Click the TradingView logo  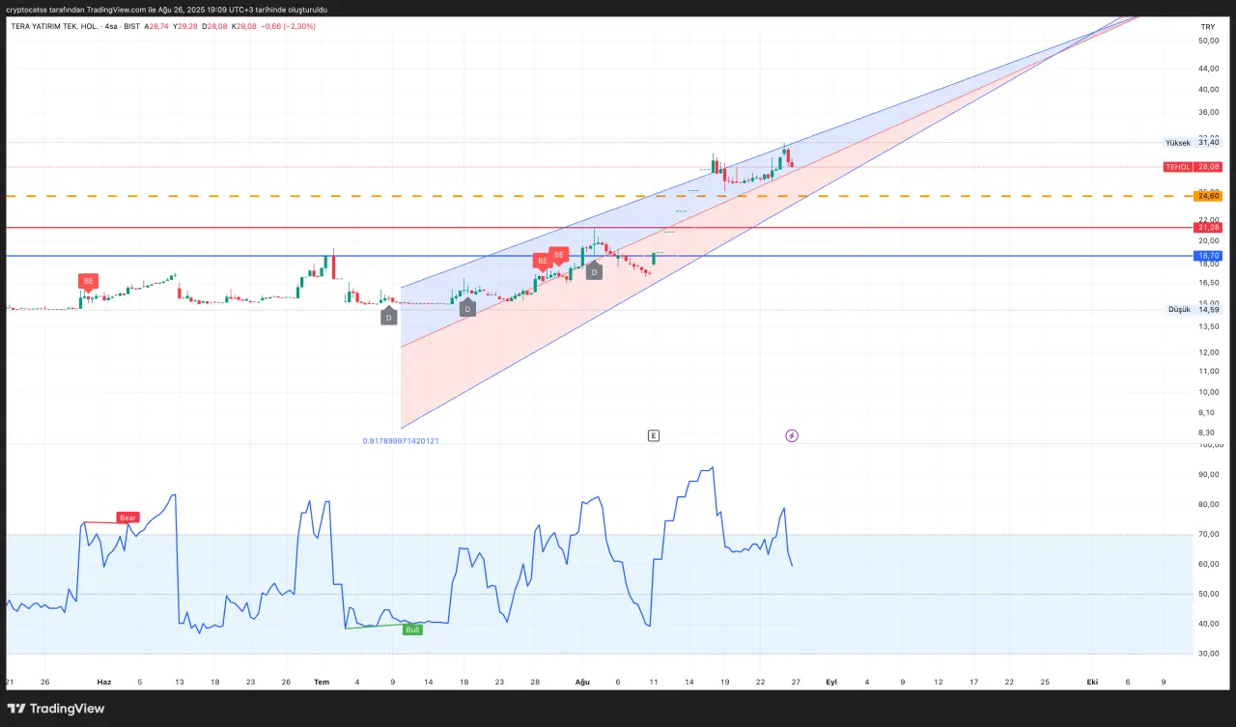point(56,709)
